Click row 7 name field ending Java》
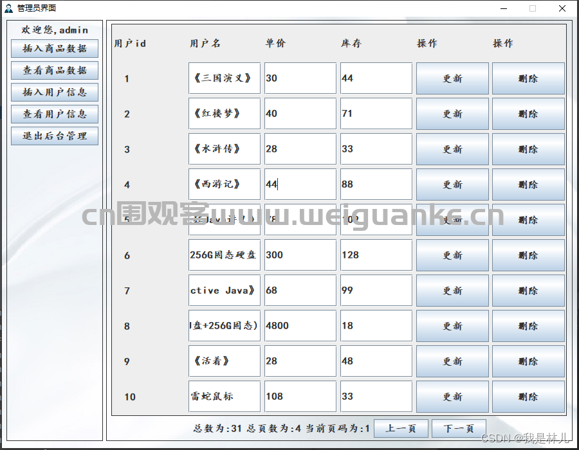This screenshot has height=450, width=579. tap(225, 291)
